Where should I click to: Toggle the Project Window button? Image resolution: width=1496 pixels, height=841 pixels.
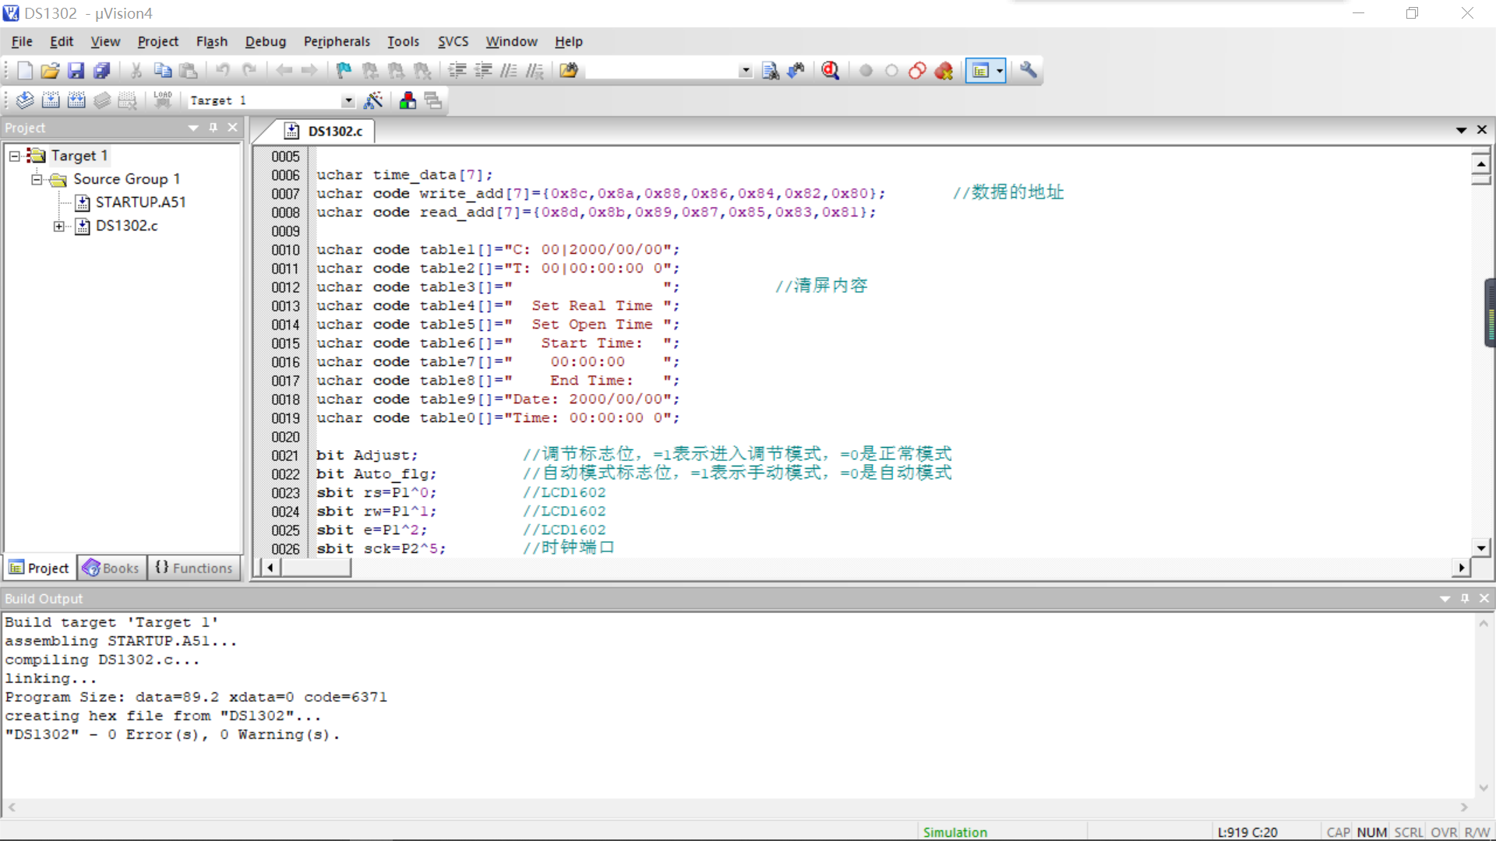[980, 71]
